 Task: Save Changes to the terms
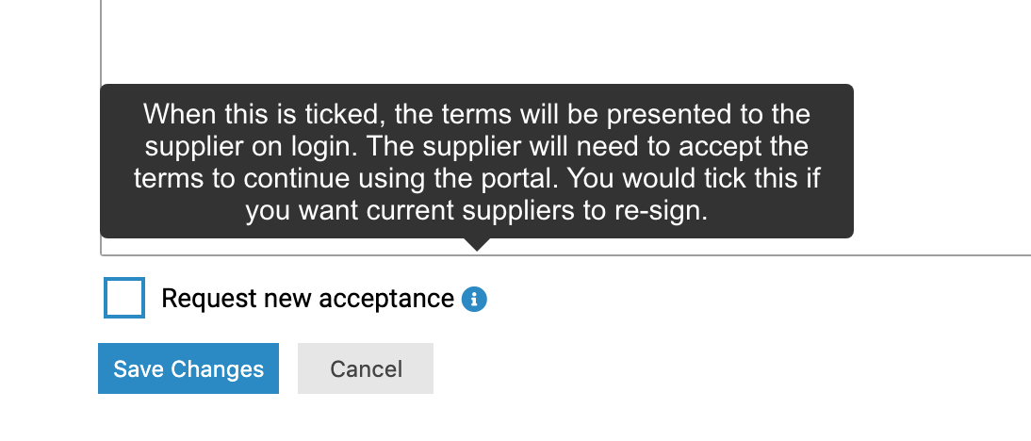(188, 368)
